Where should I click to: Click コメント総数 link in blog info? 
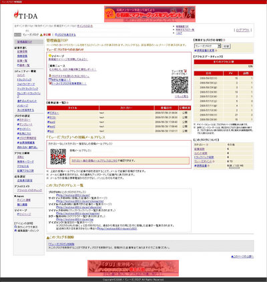point(201,153)
